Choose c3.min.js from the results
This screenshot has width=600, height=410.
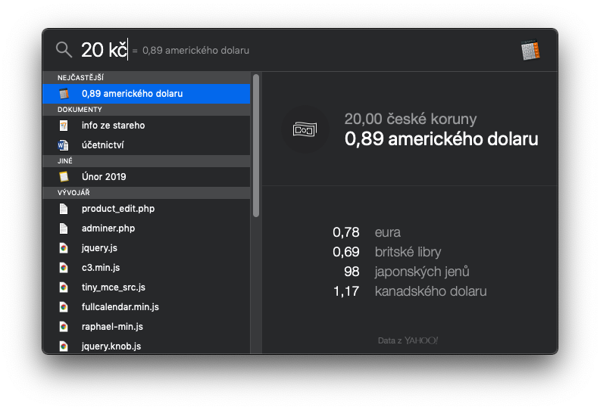[101, 268]
